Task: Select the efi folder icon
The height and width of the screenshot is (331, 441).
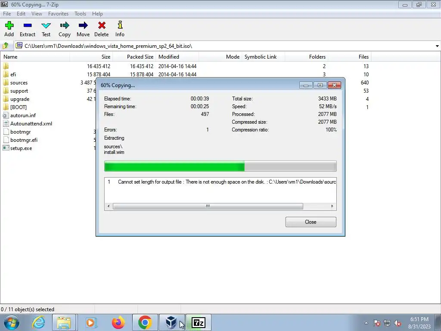Action: tap(6, 74)
